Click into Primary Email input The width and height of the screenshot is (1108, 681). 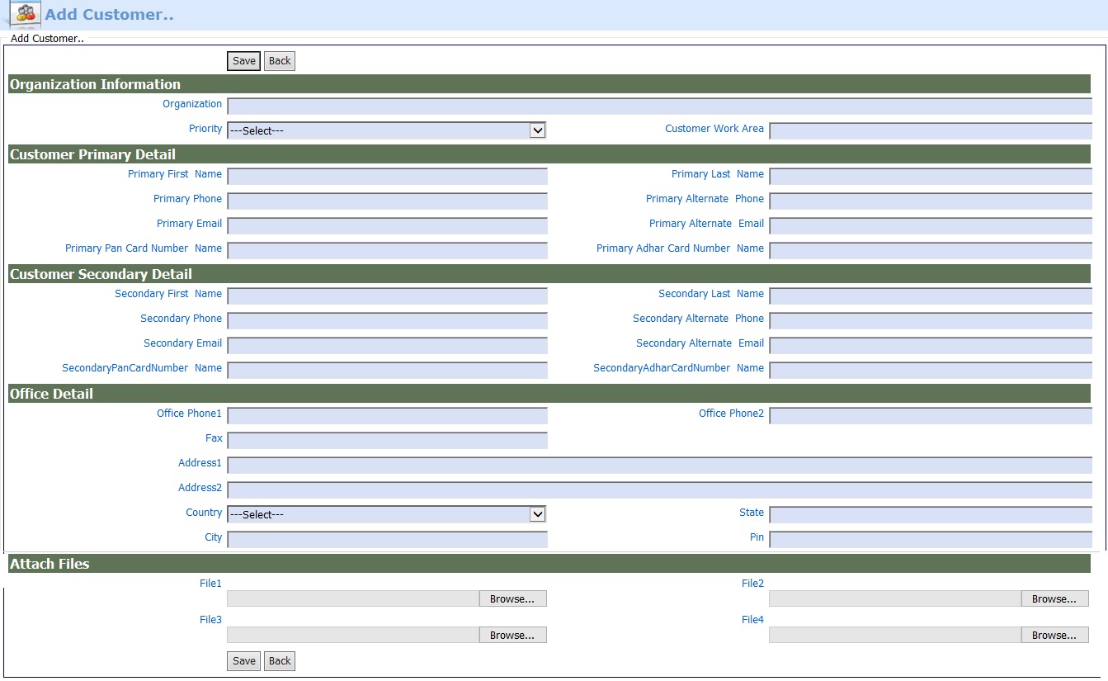coord(387,225)
